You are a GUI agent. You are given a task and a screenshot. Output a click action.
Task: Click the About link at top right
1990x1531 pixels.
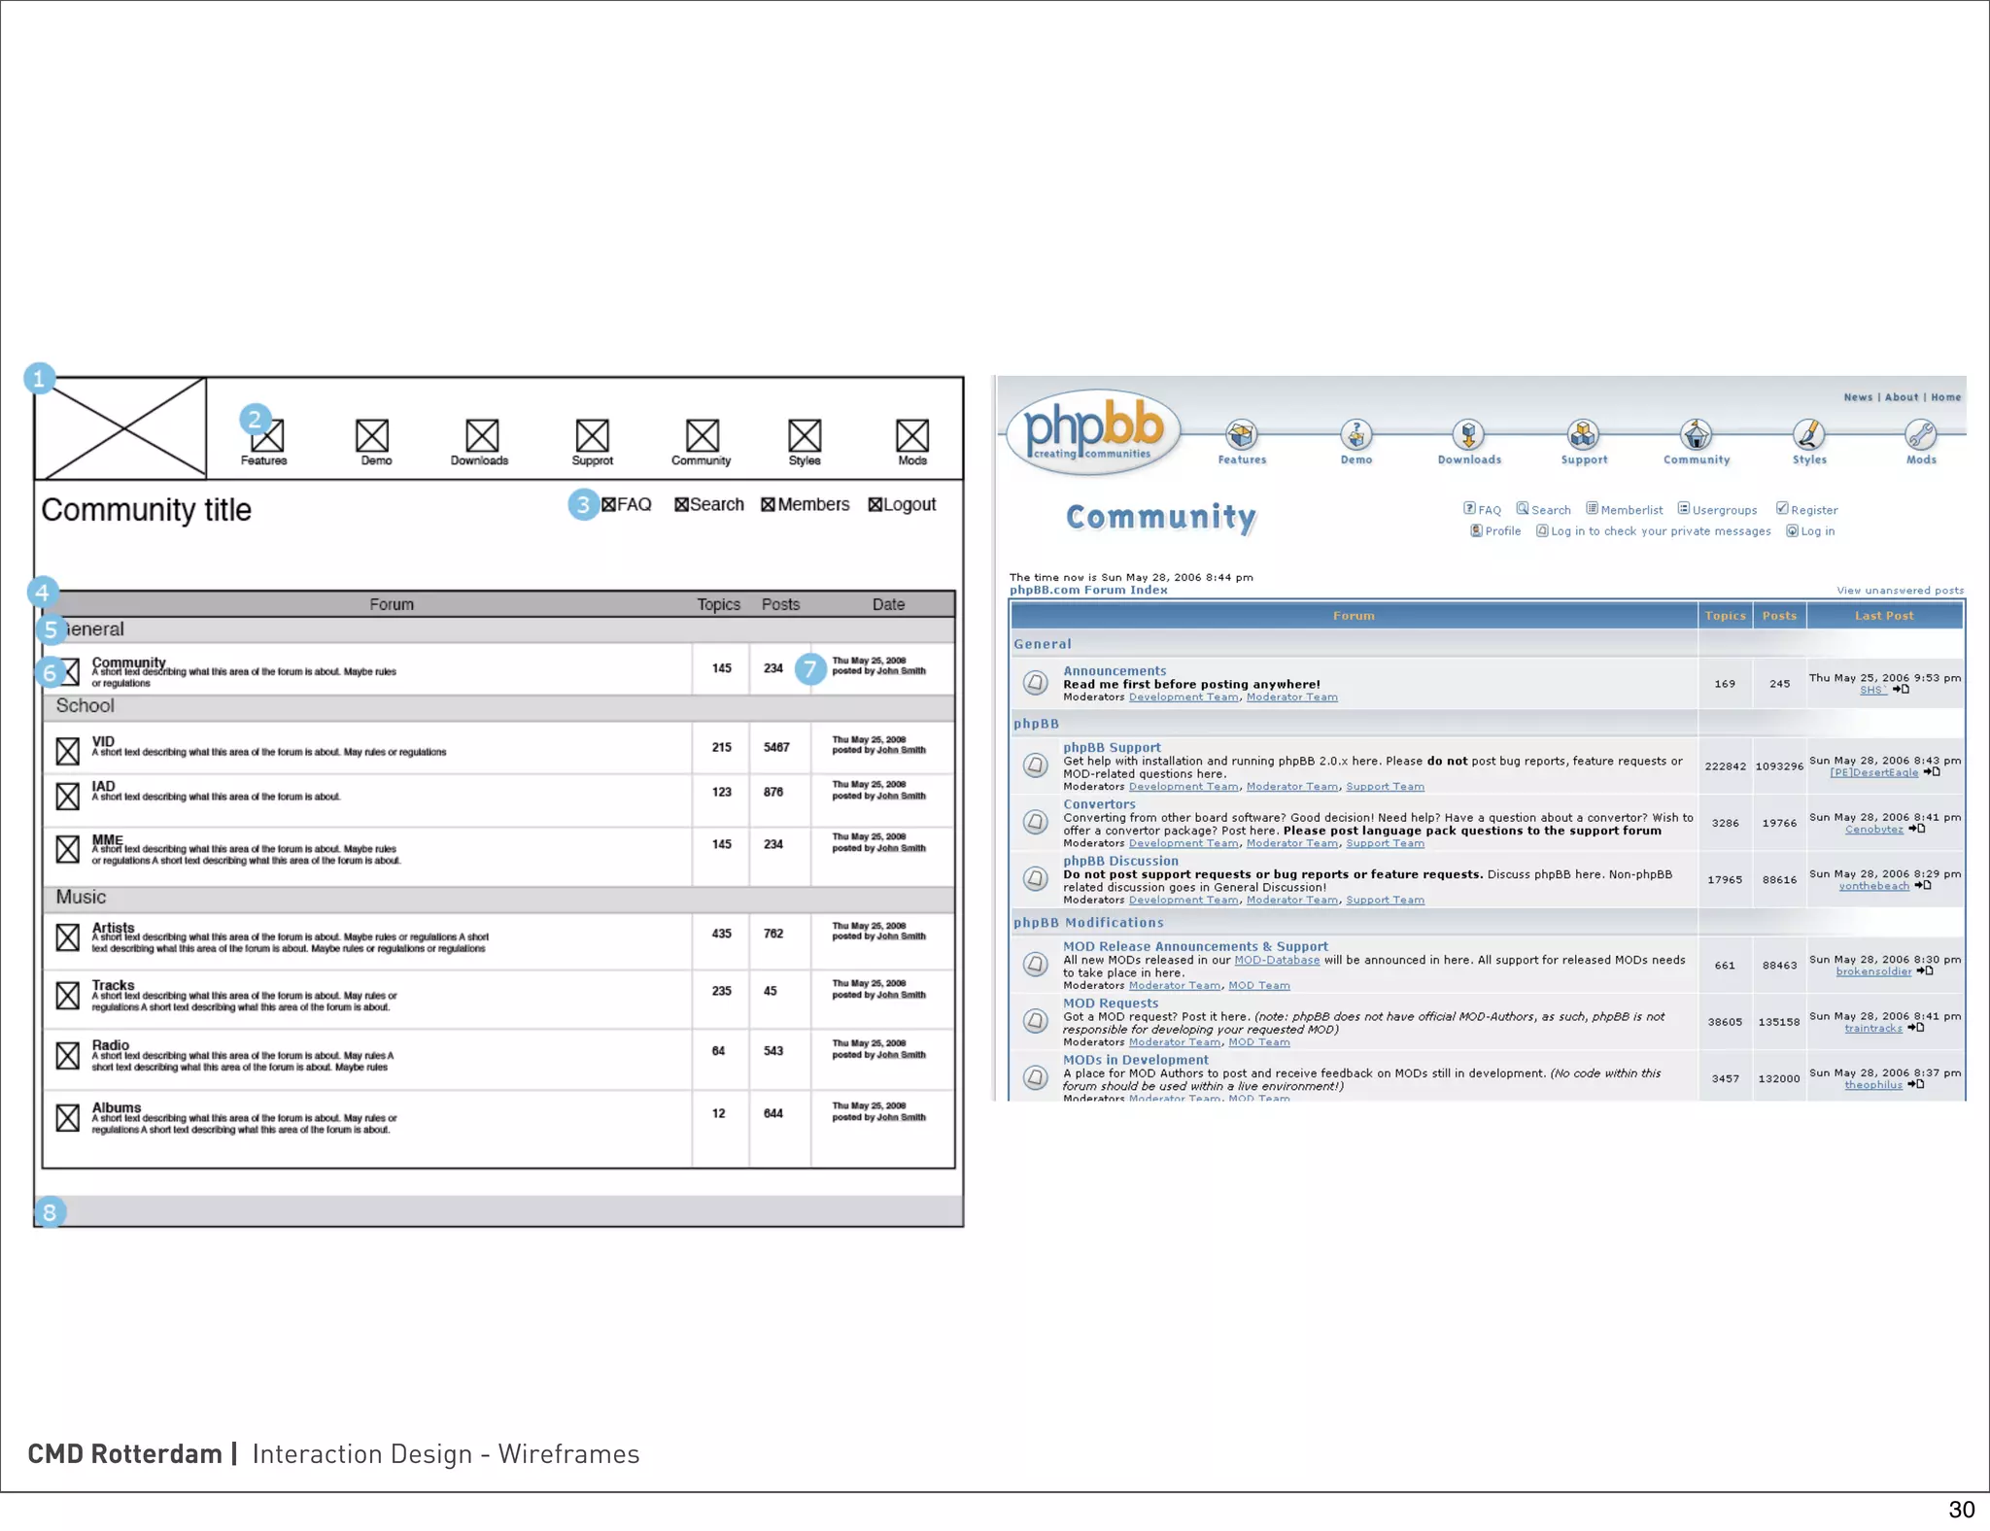[x=1902, y=397]
